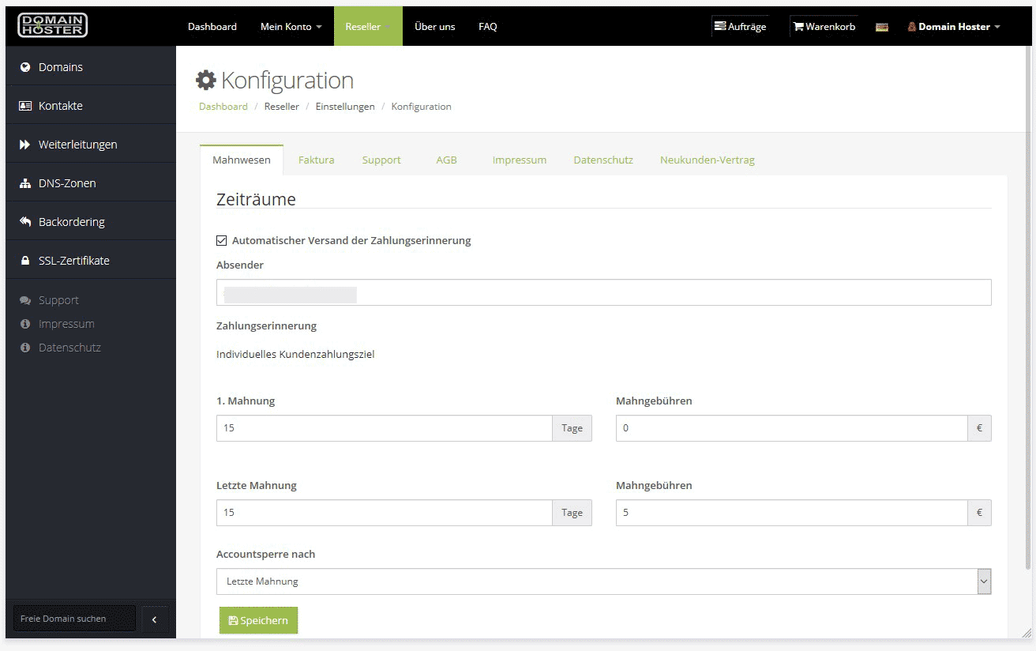Image resolution: width=1036 pixels, height=651 pixels.
Task: Open DNS-Zonen in the sidebar
Action: (91, 183)
